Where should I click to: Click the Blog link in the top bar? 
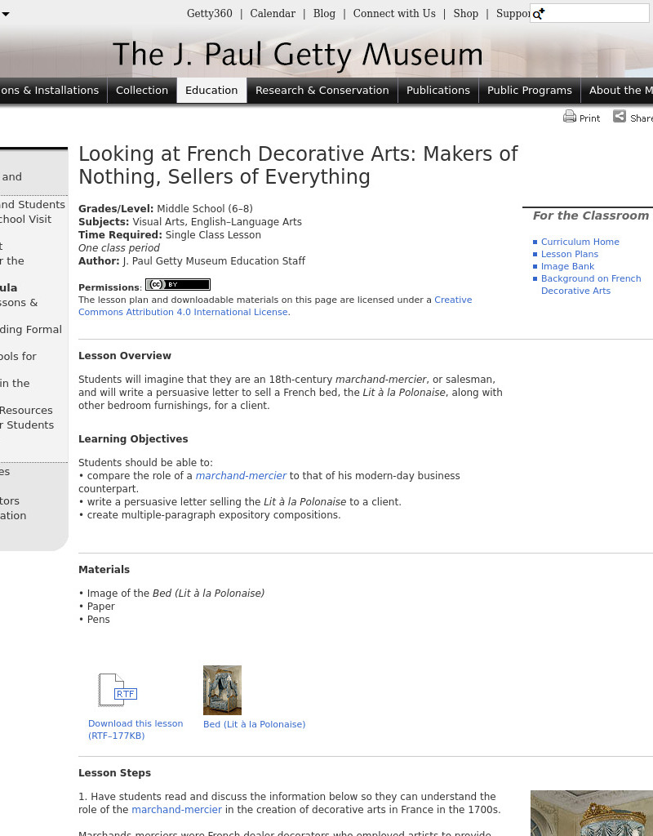(x=324, y=13)
